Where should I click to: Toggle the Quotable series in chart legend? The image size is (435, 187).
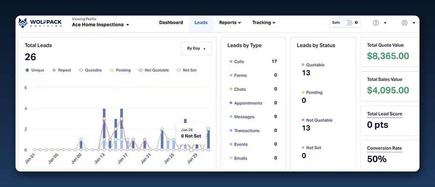coord(90,70)
